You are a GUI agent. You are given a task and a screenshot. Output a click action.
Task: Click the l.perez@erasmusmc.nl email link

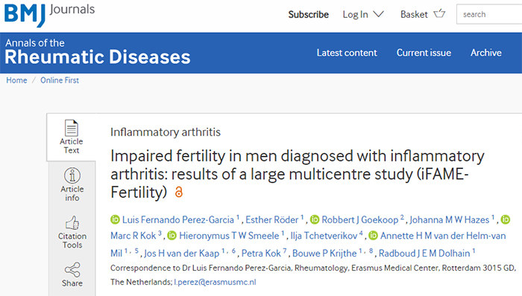click(215, 282)
